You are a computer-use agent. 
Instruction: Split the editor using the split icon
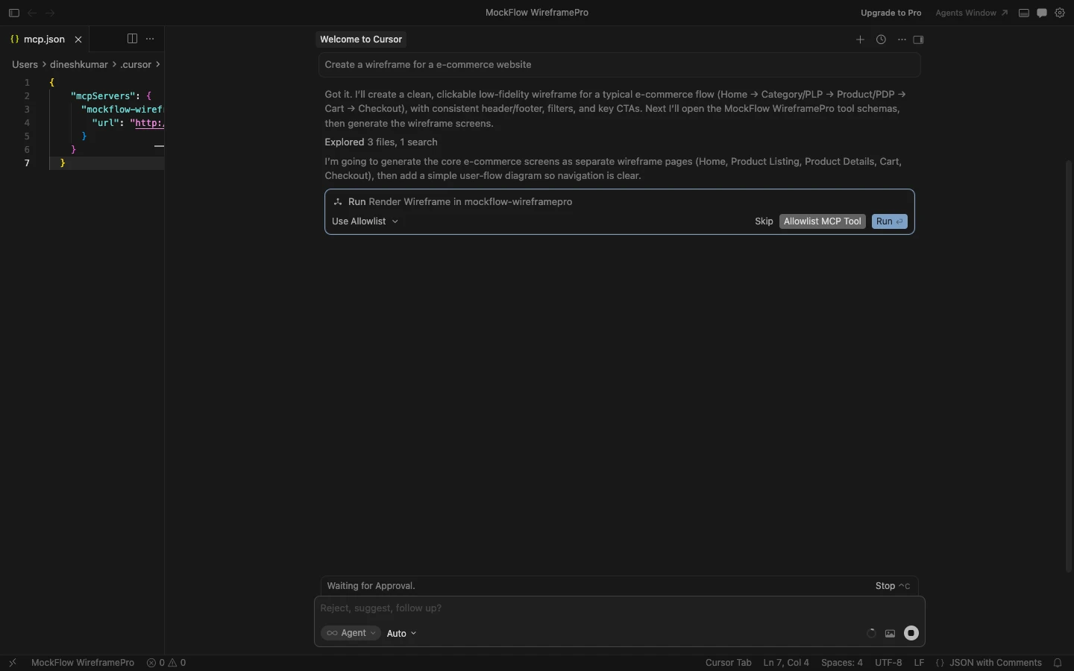tap(132, 39)
